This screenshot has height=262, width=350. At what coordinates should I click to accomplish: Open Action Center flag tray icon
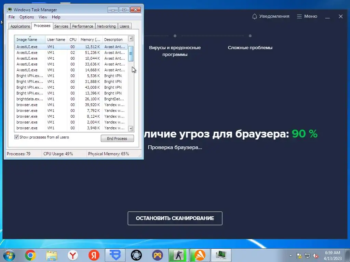coord(299,256)
